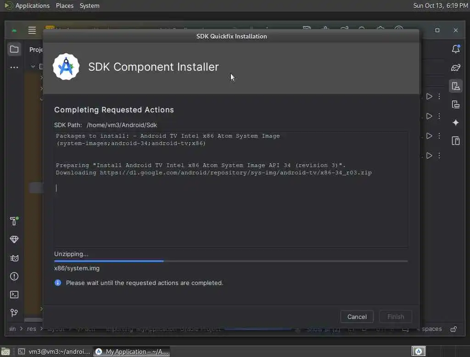Open Android Studio hamburger main menu
The height and width of the screenshot is (357, 470).
pos(32,30)
